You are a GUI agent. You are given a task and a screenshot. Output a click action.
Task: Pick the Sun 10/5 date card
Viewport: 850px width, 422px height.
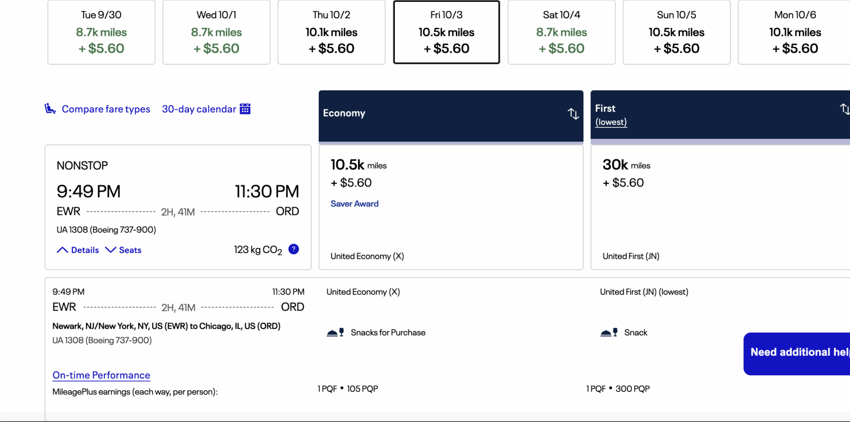click(x=676, y=32)
